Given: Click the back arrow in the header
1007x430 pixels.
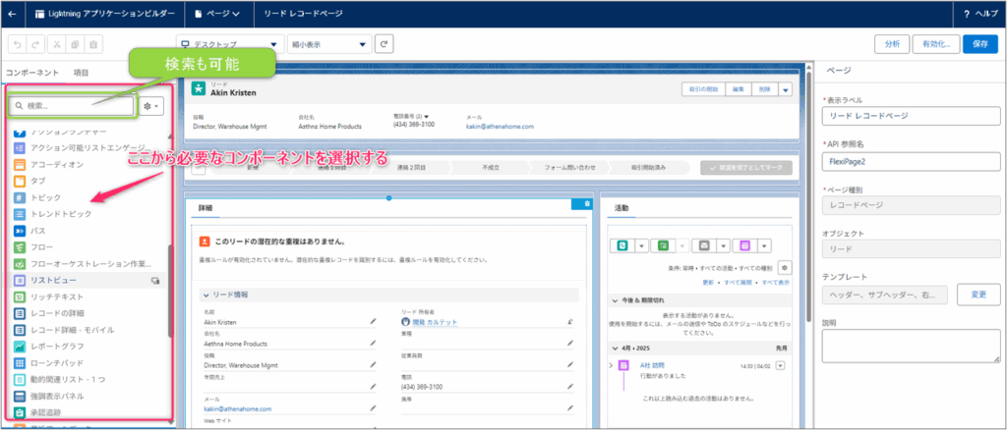Looking at the screenshot, I should click(12, 15).
